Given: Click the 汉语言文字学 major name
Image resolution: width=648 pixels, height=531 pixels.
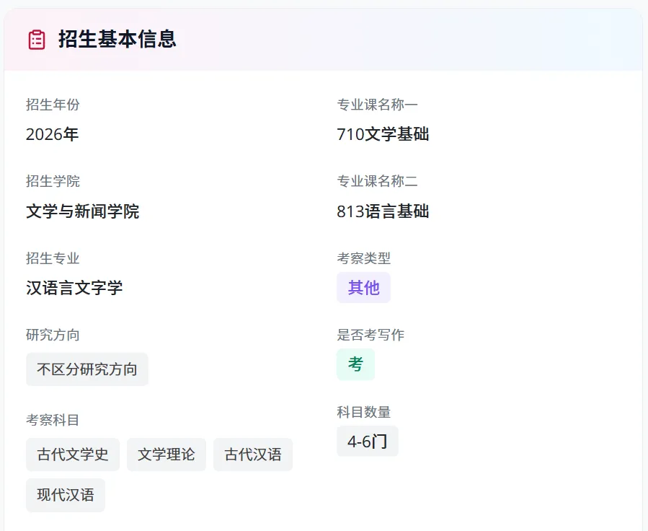Looking at the screenshot, I should [74, 288].
